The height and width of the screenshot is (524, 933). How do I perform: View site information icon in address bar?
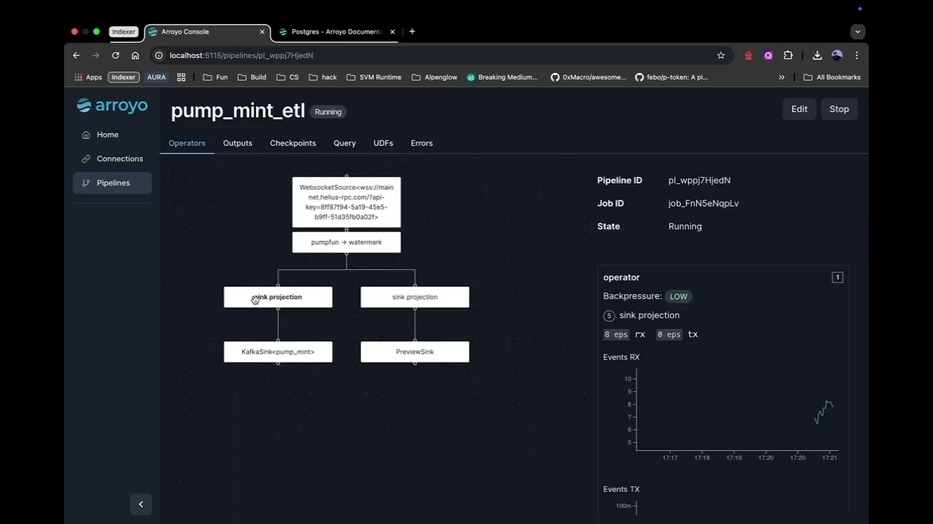158,55
